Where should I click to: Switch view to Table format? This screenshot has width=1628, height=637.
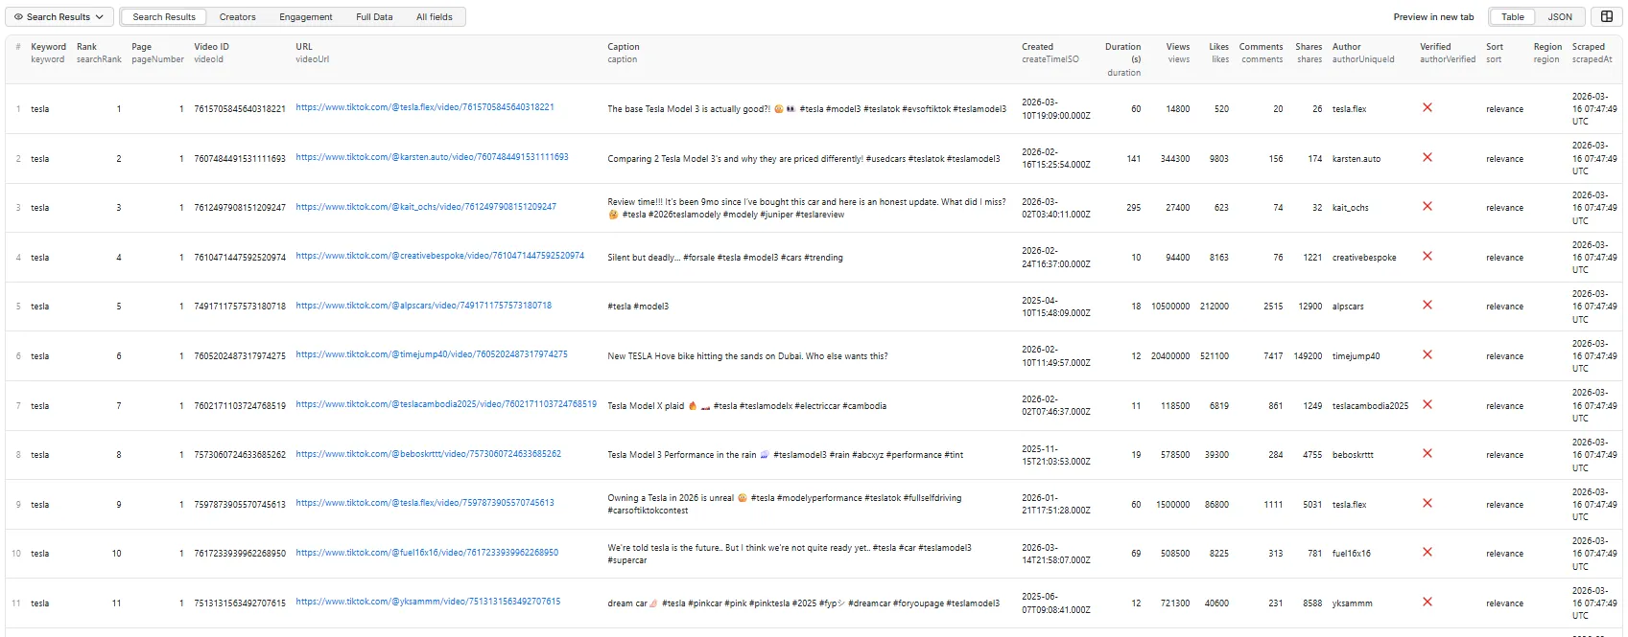click(x=1513, y=17)
